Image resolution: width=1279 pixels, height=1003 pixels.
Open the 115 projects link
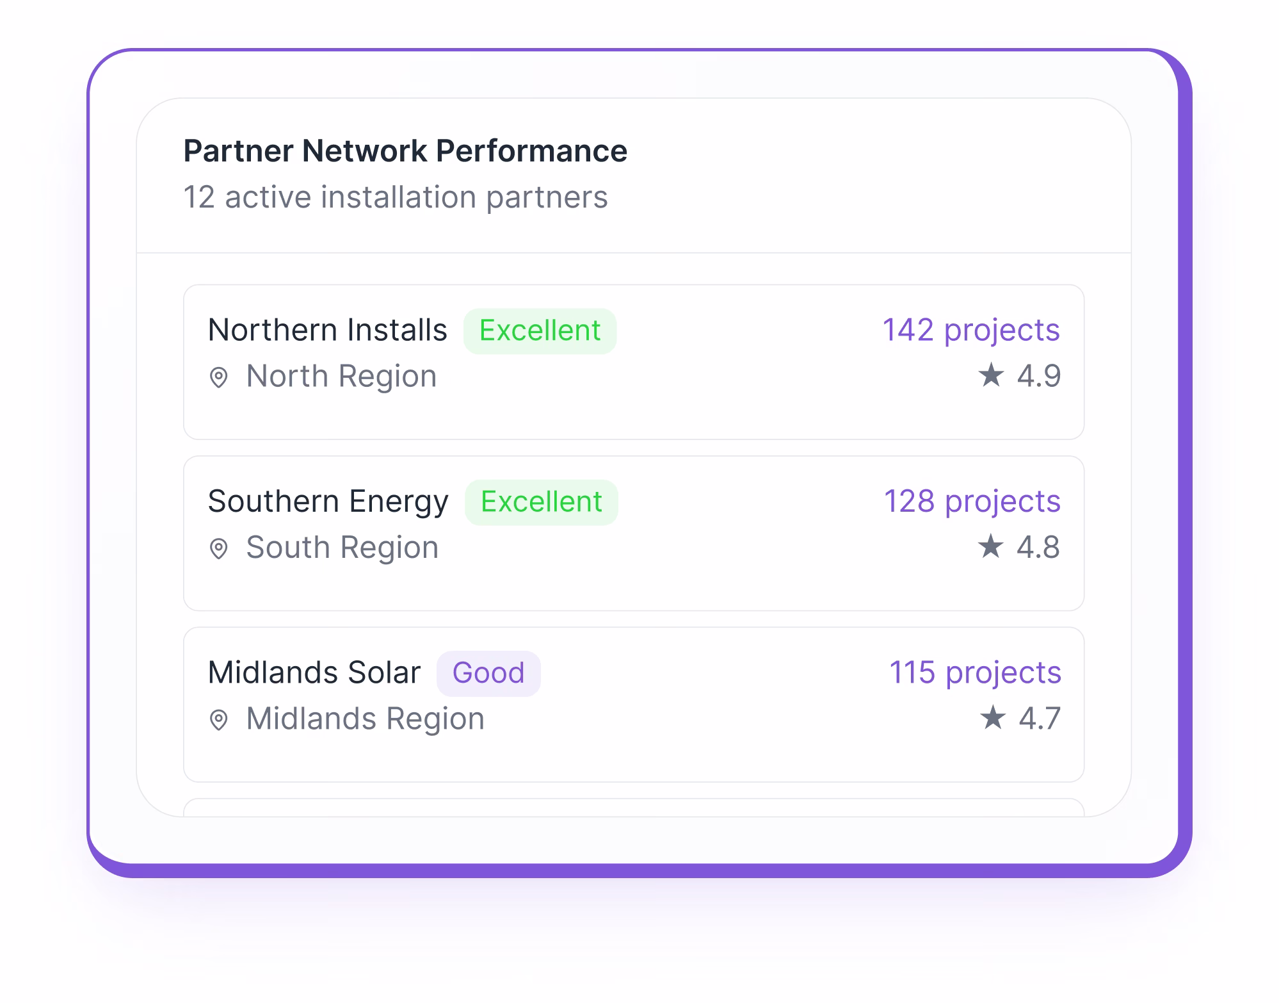975,673
